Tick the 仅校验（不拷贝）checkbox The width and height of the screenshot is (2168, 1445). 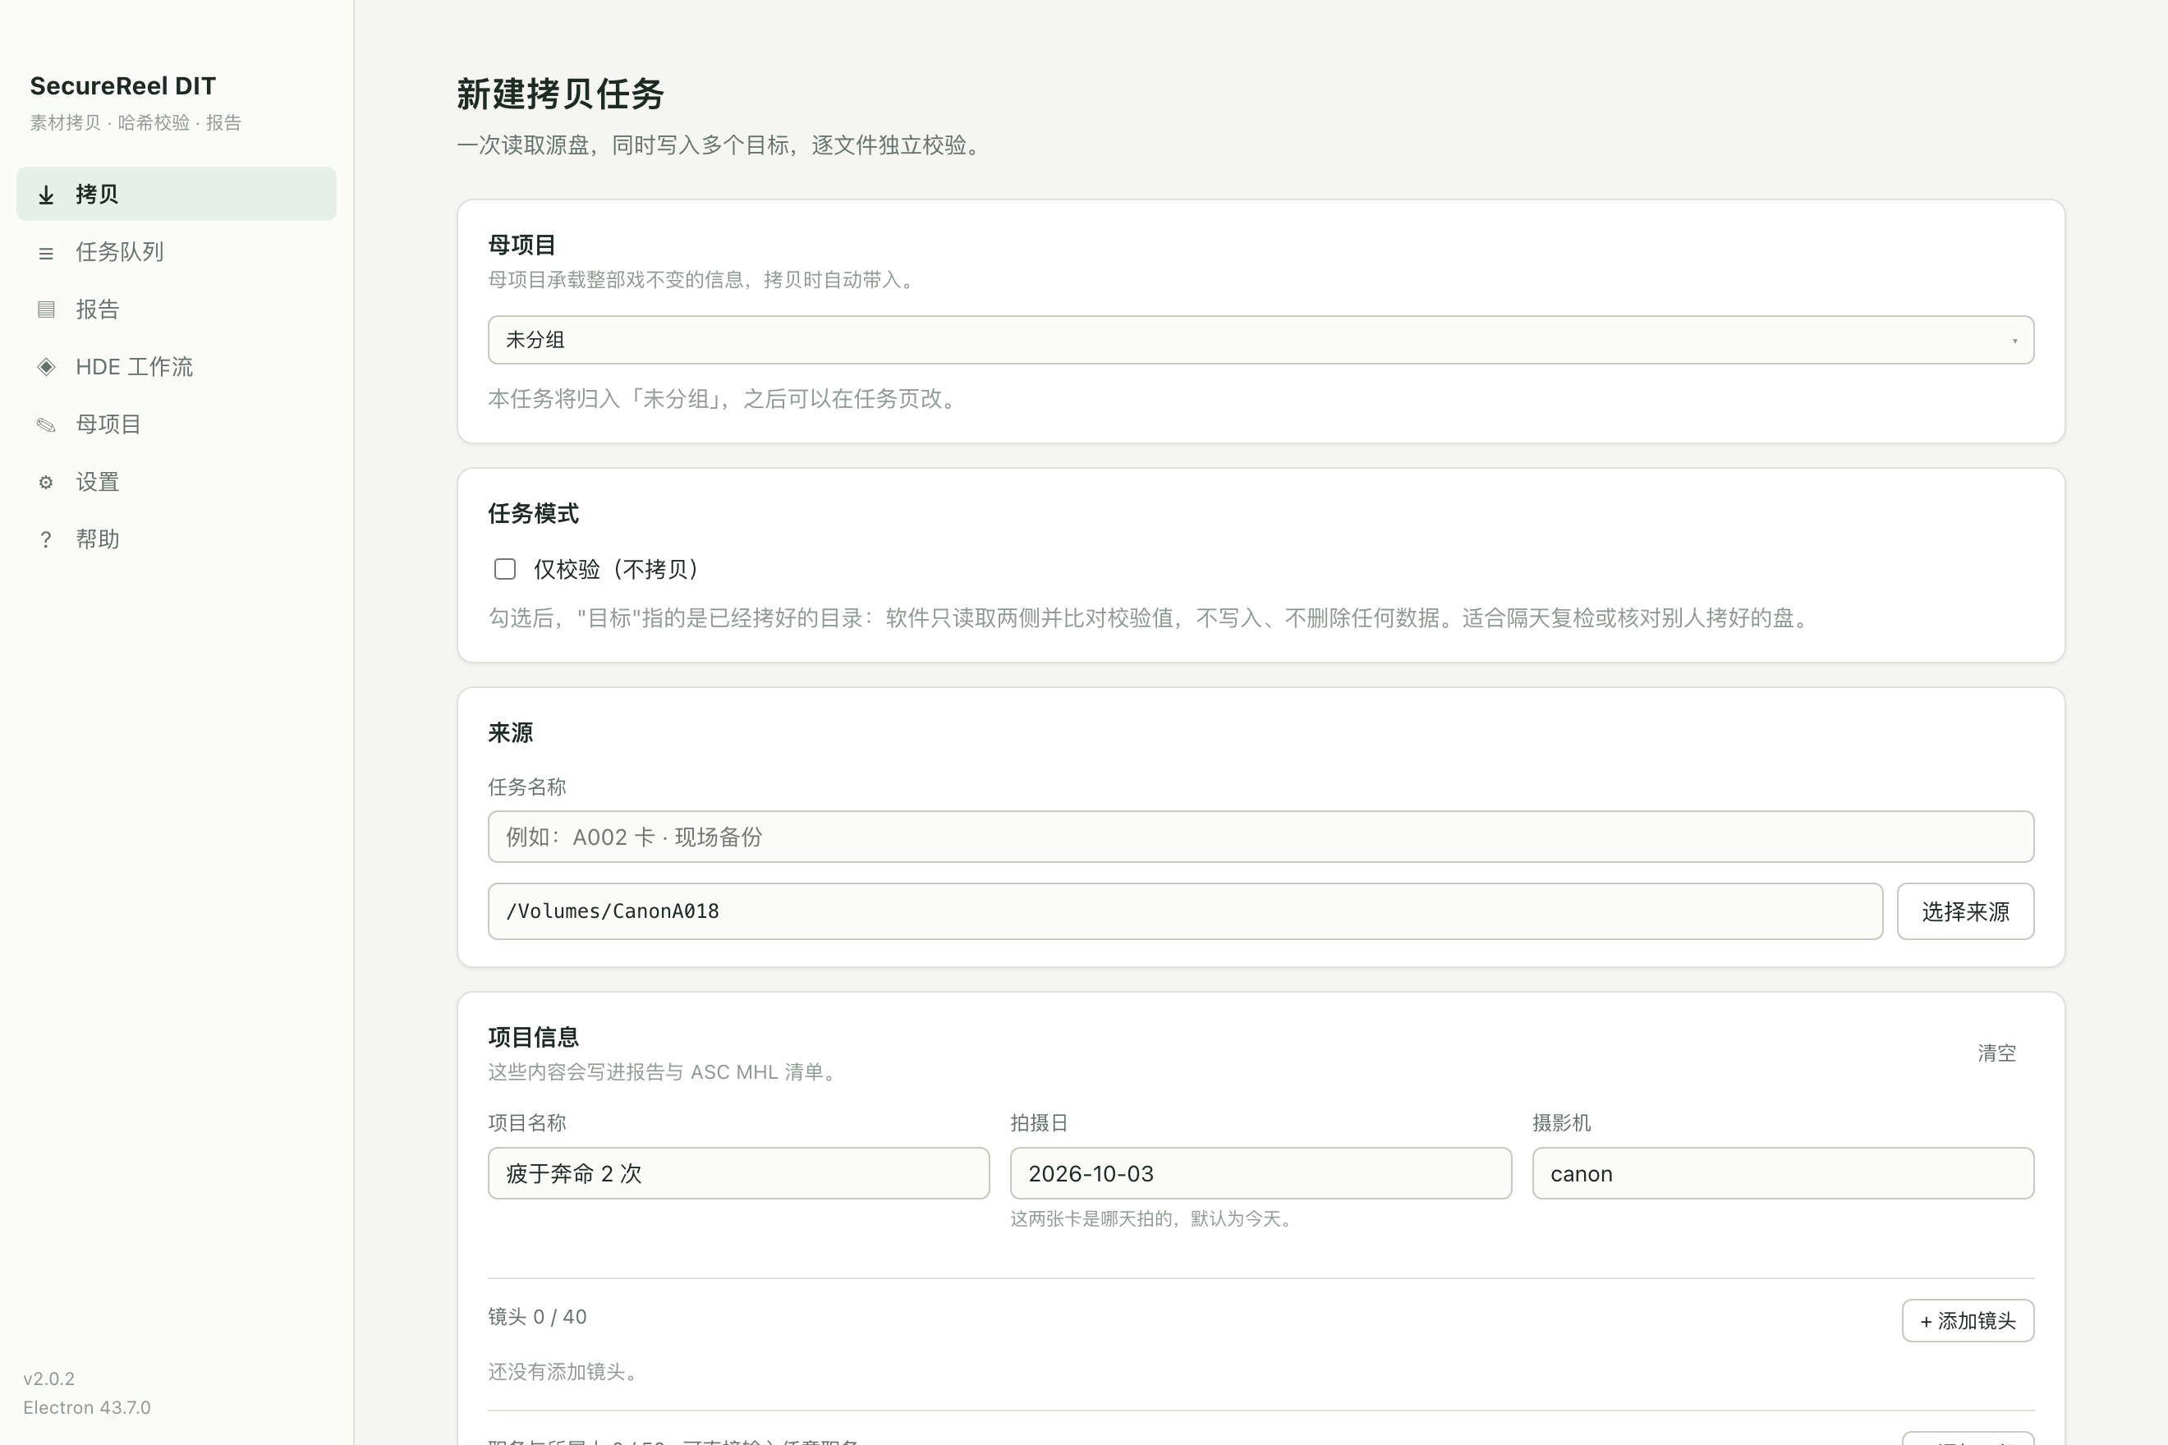tap(505, 569)
